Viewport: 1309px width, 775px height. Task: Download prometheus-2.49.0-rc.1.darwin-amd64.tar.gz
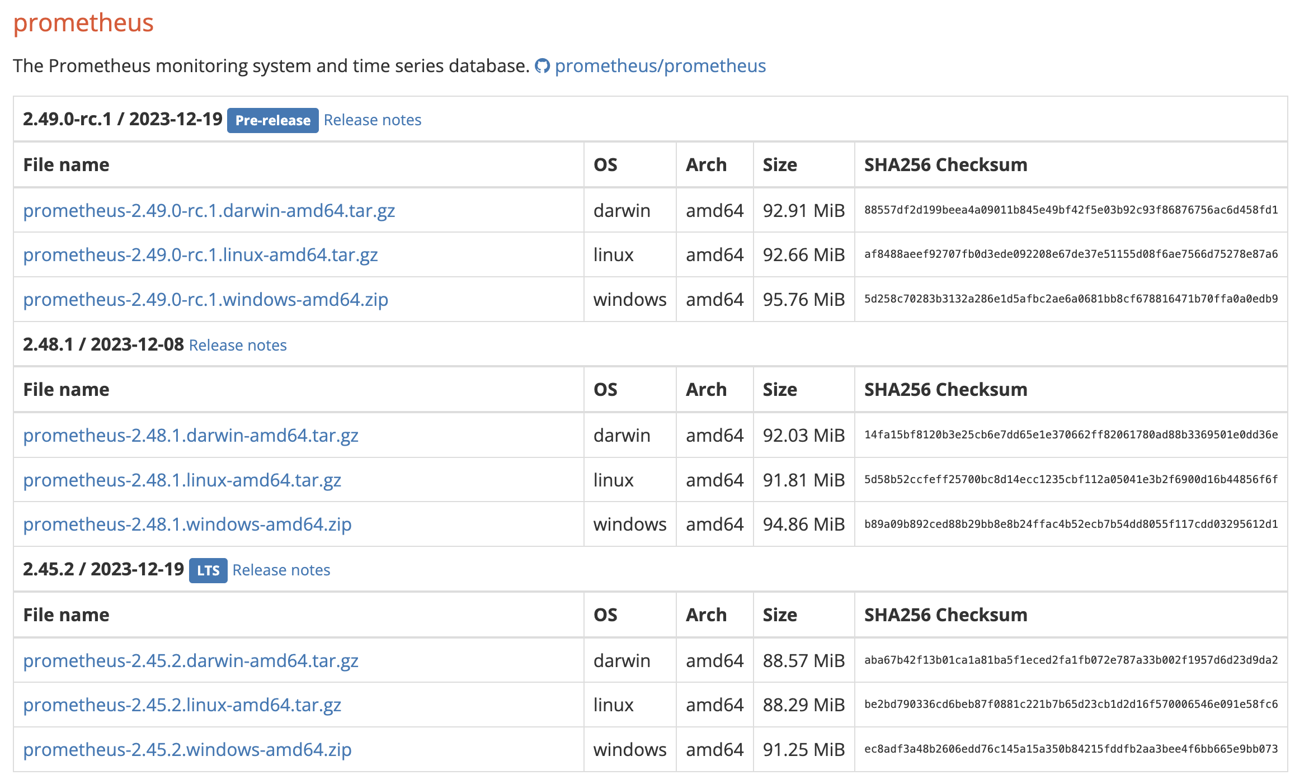[209, 210]
